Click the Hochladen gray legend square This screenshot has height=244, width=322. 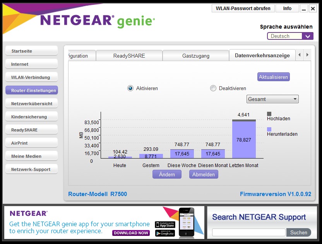pyautogui.click(x=269, y=114)
